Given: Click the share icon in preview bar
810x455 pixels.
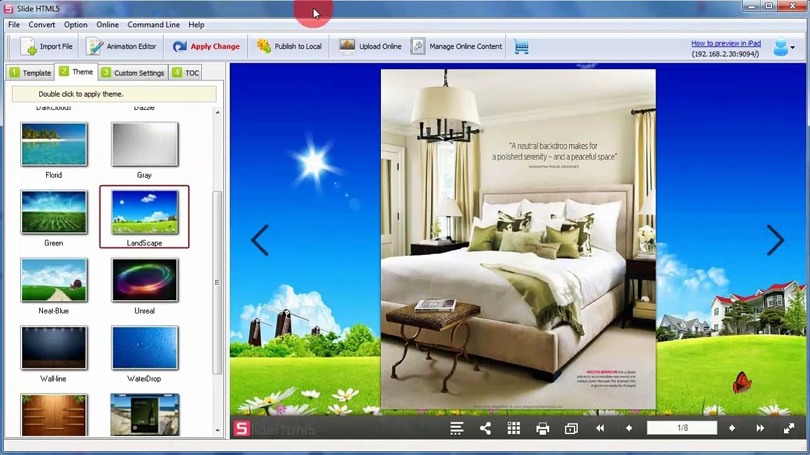Looking at the screenshot, I should point(485,428).
